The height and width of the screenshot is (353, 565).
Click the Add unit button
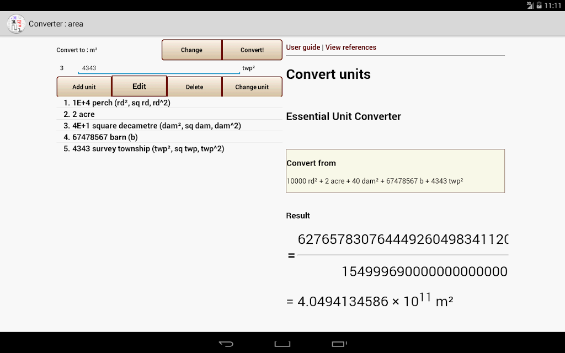tap(84, 87)
